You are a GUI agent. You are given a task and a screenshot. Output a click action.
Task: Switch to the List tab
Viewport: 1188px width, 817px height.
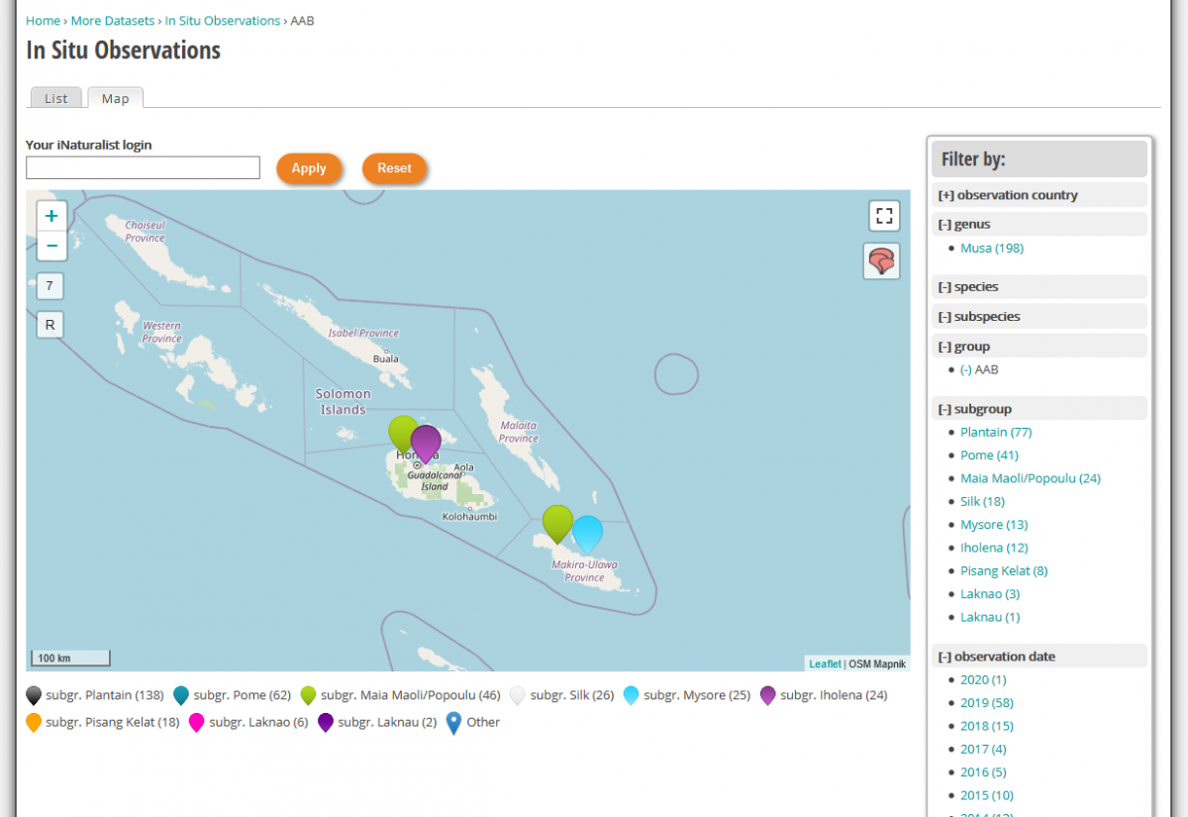point(56,98)
